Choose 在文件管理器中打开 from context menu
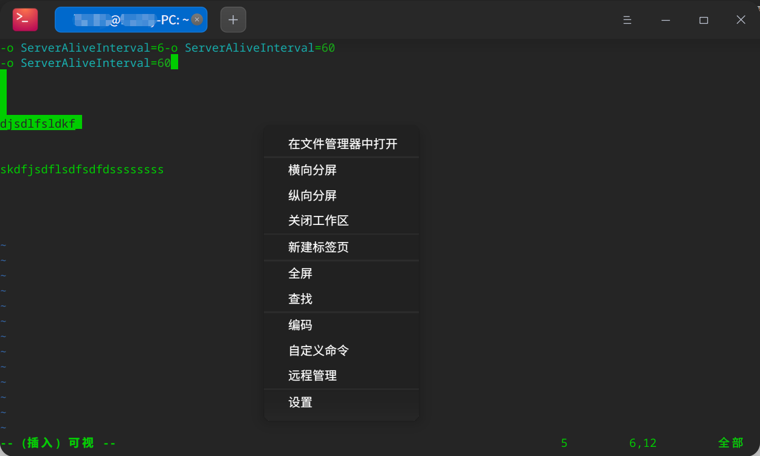Image resolution: width=760 pixels, height=456 pixels. click(x=342, y=144)
